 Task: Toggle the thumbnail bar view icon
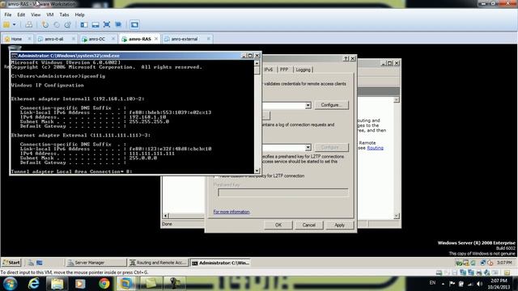96,25
